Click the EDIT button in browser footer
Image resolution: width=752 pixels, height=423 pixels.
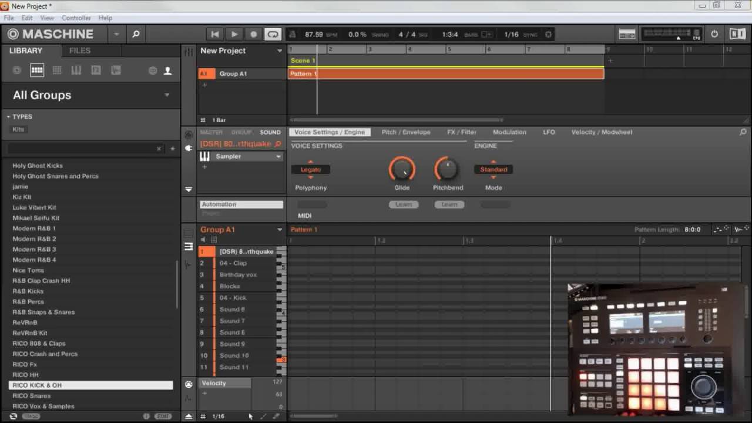click(x=163, y=416)
